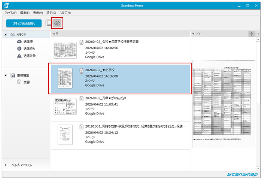262x179 pixels.
Task: Click the 2ページ page count text
Action: pyautogui.click(x=90, y=81)
